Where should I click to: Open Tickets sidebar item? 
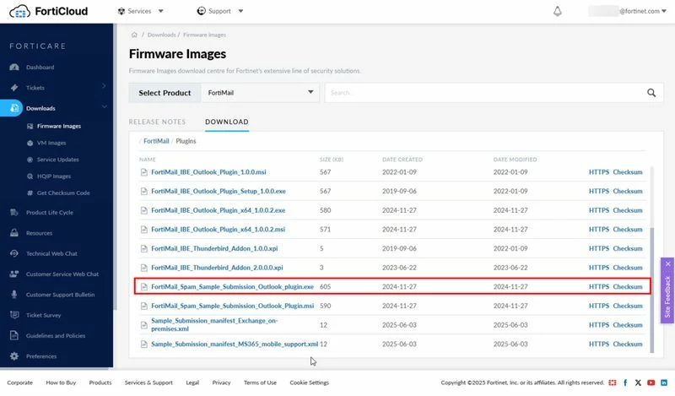point(35,88)
